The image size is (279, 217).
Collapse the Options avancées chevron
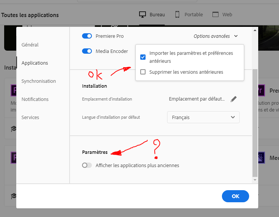point(236,36)
